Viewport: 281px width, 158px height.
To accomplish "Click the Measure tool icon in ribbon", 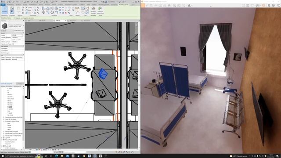I will (x=77, y=8).
